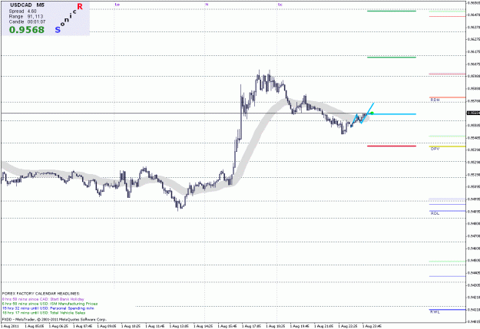Screen dimensions: 480x329
Task: Select the Spread 4.60 reading
Action: coord(22,12)
